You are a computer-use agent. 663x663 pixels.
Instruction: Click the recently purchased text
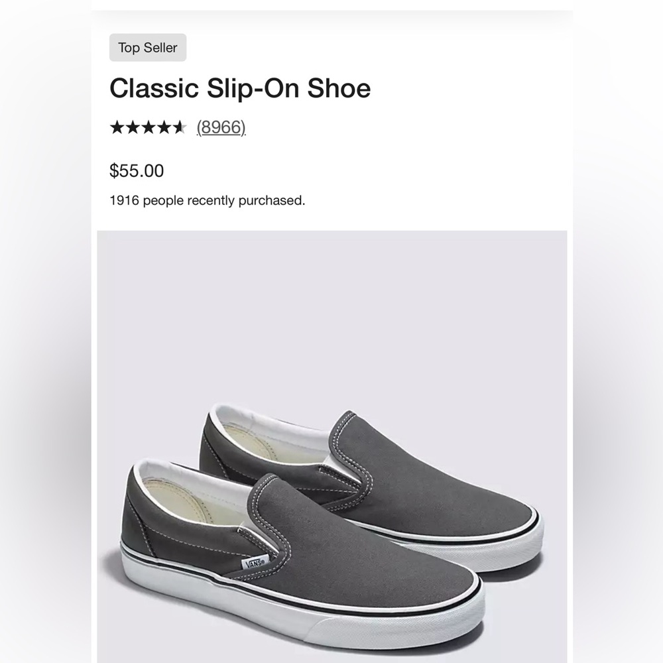208,199
